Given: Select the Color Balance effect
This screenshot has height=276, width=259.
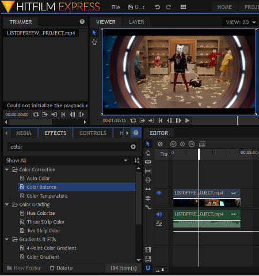Looking at the screenshot, I should tap(77, 187).
